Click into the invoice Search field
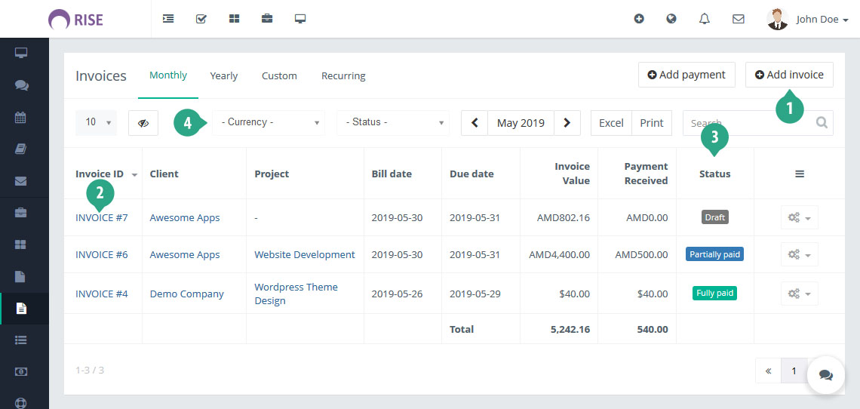 [747, 123]
